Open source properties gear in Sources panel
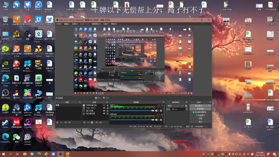The height and width of the screenshot is (157, 279). click(92, 122)
